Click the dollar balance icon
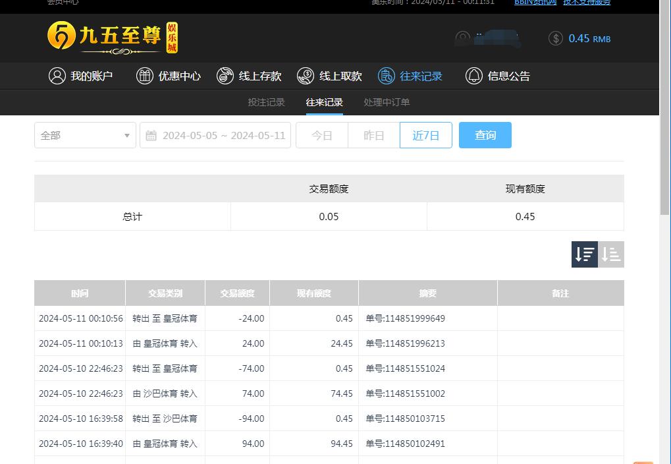Screen dimensions: 671x464 coord(556,38)
